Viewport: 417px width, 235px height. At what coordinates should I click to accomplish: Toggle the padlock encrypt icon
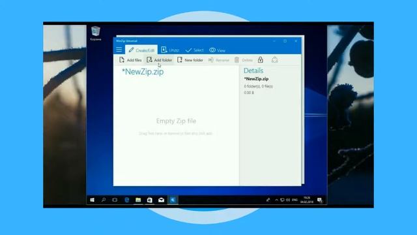point(261,59)
